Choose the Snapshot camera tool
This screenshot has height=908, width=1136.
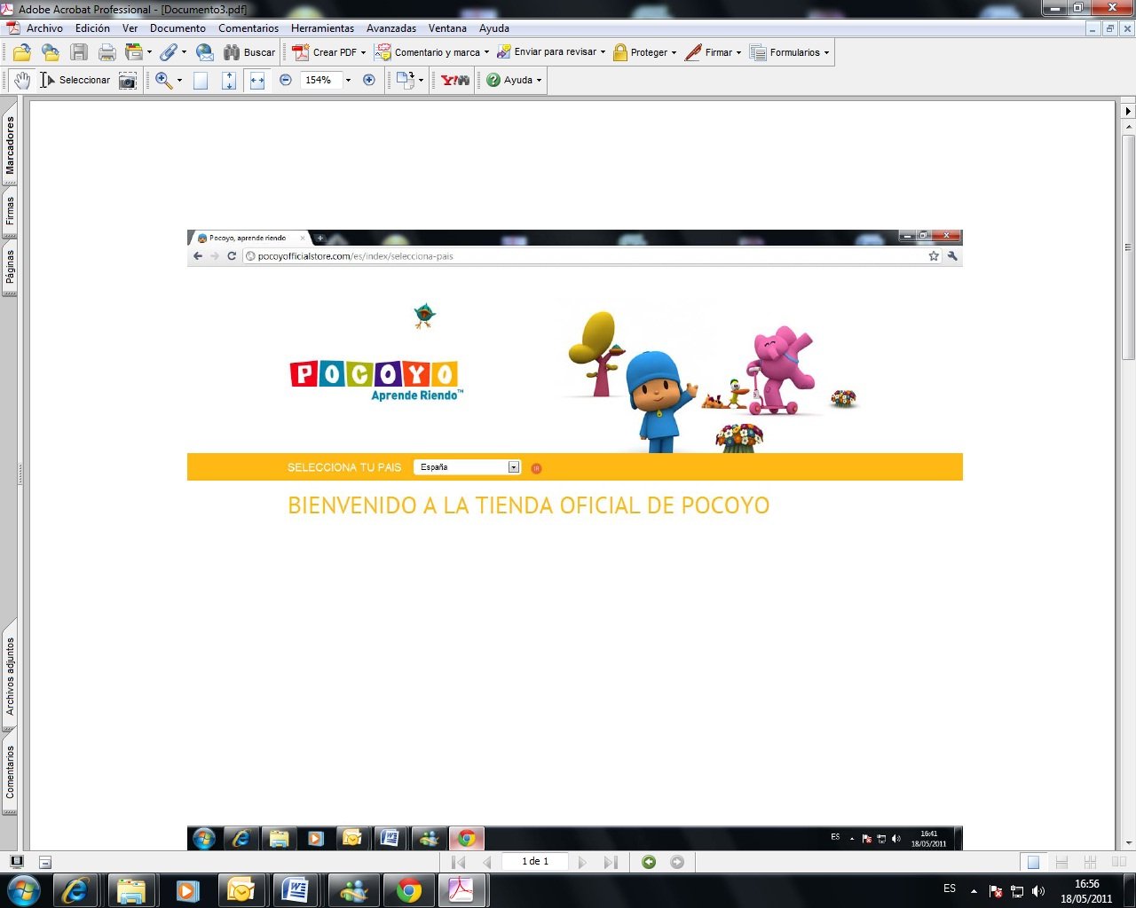point(128,81)
